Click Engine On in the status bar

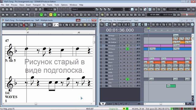[114, 109]
